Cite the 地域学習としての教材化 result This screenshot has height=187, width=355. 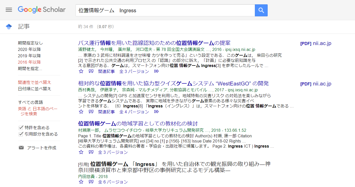(x=91, y=152)
